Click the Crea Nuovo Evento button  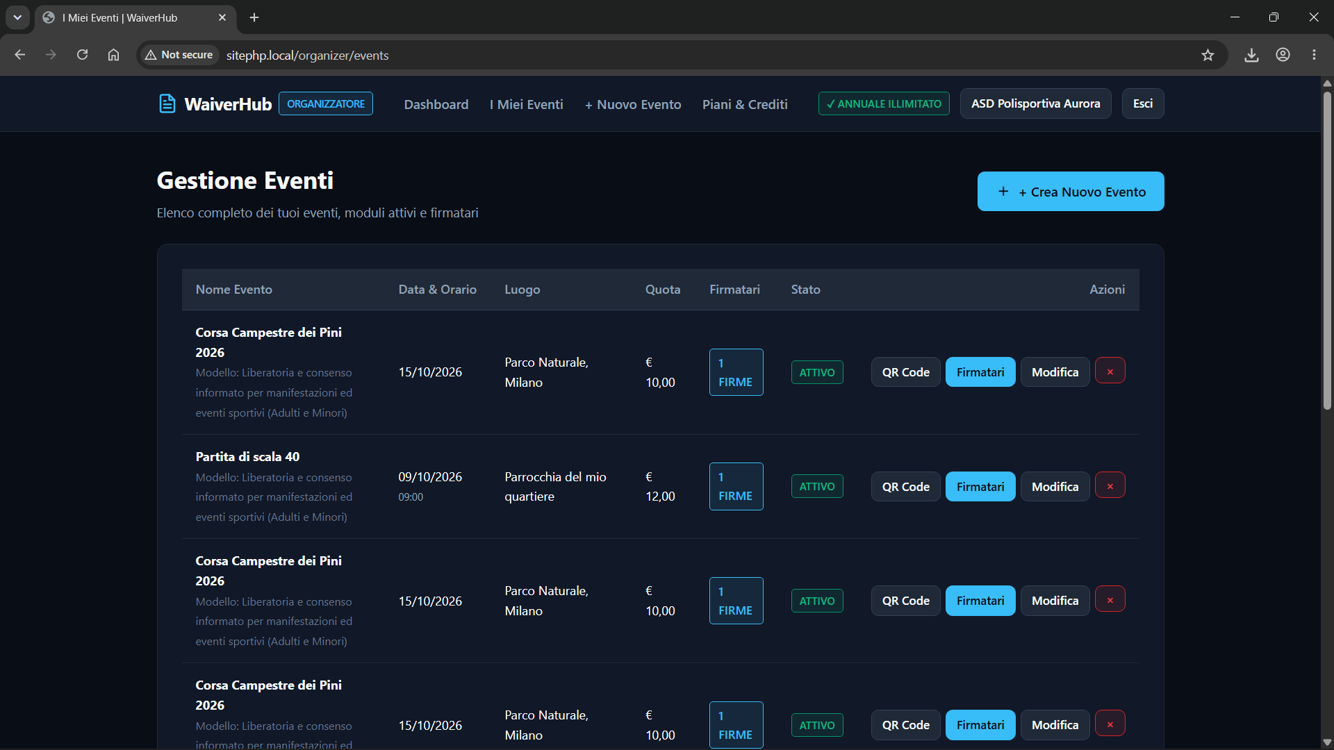tap(1071, 192)
